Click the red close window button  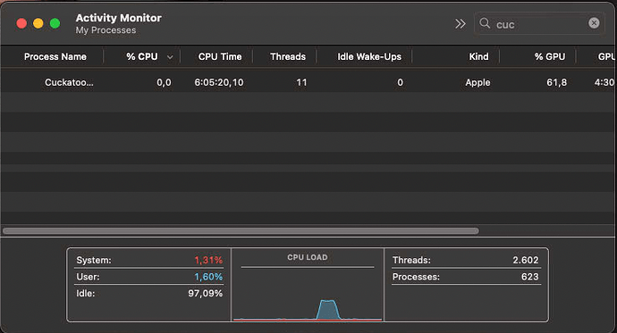[21, 23]
